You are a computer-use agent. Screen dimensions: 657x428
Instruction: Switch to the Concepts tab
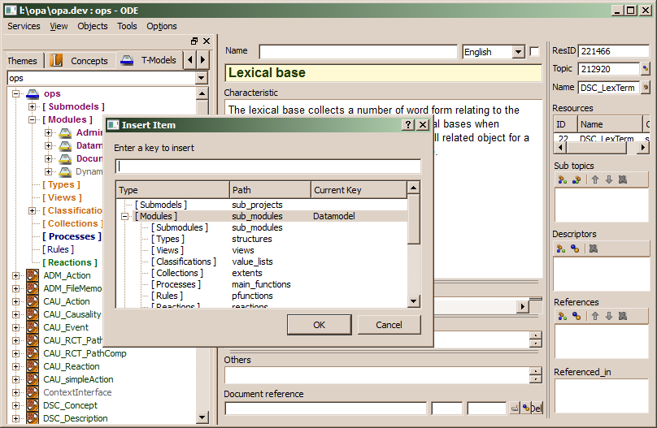click(x=89, y=61)
